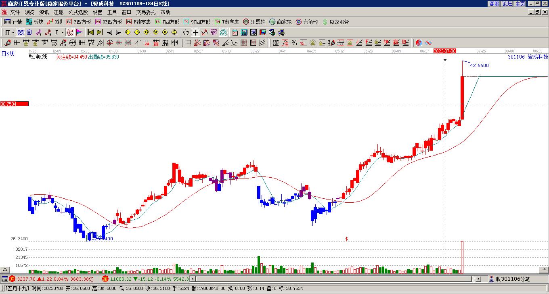Click the red 赢 drawing tool icon
The height and width of the screenshot is (294, 549).
pos(156,43)
